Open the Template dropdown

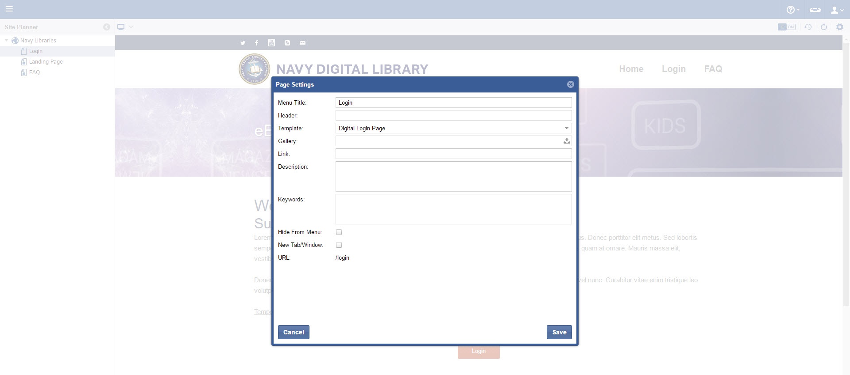click(453, 128)
